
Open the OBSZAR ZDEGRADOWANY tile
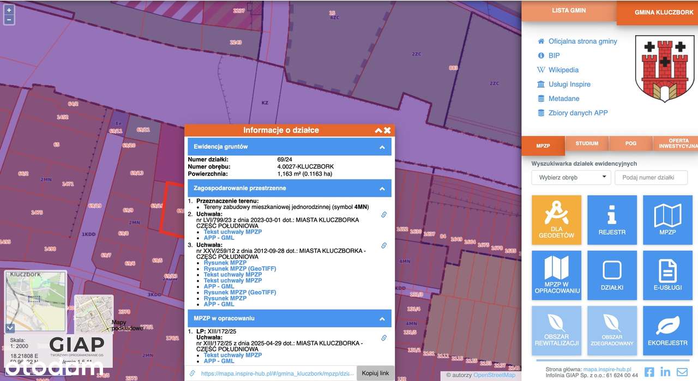(612, 330)
